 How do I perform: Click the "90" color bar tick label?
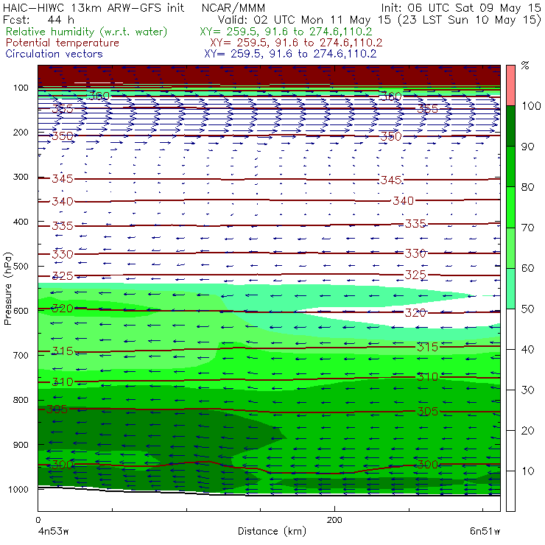pyautogui.click(x=527, y=147)
